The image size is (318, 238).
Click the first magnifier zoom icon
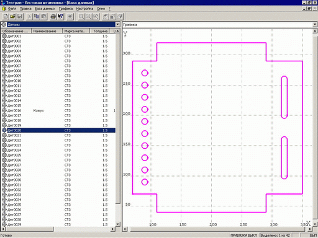81,16
